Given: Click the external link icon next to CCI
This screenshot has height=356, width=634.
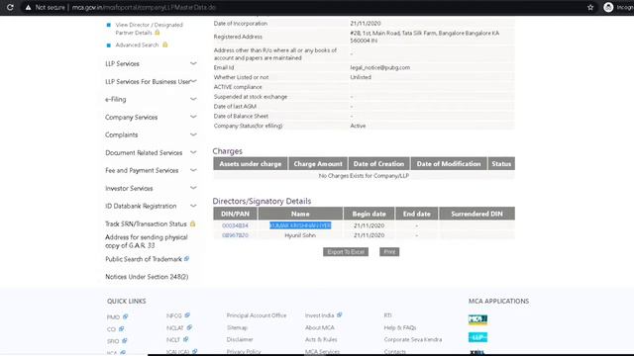Looking at the screenshot, I should tap(121, 328).
